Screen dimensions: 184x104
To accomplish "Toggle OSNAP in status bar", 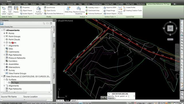I will 54,103.
